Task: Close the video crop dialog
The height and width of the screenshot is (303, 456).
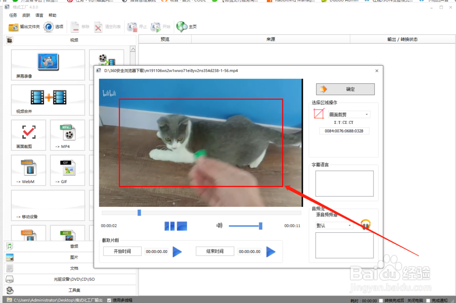Action: point(377,71)
